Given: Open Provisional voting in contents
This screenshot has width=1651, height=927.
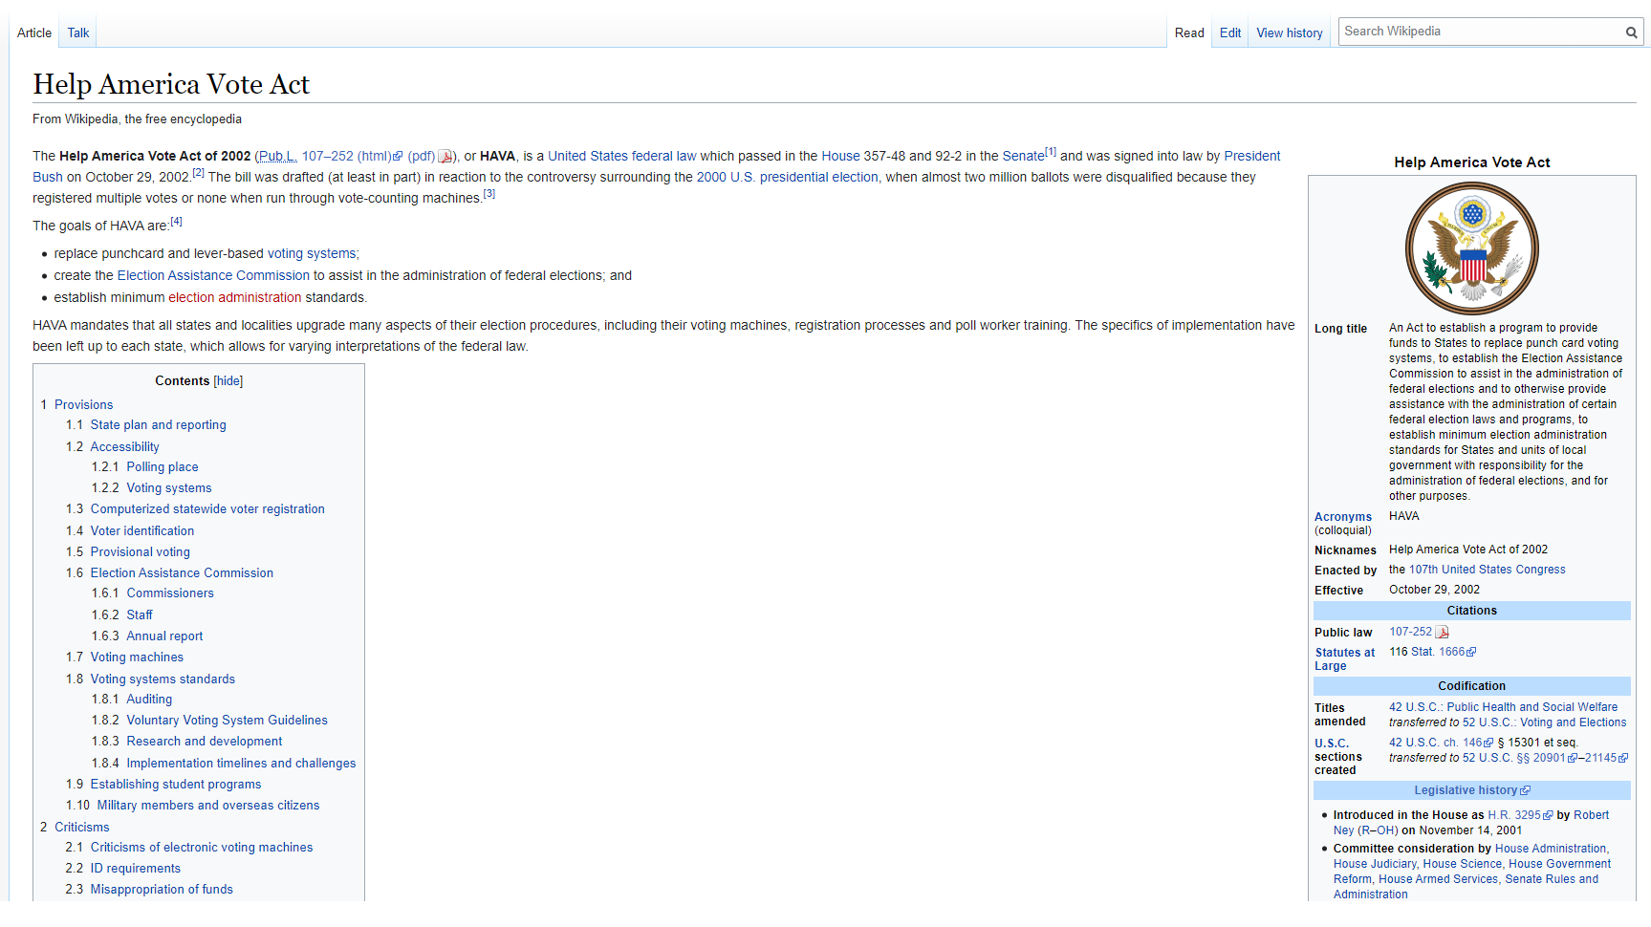Looking at the screenshot, I should 141,552.
